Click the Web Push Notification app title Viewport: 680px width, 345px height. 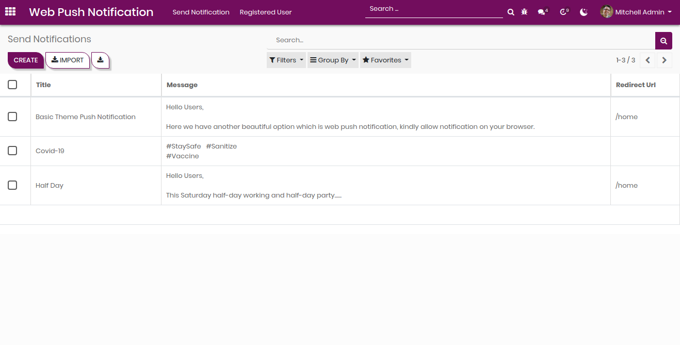click(x=91, y=12)
